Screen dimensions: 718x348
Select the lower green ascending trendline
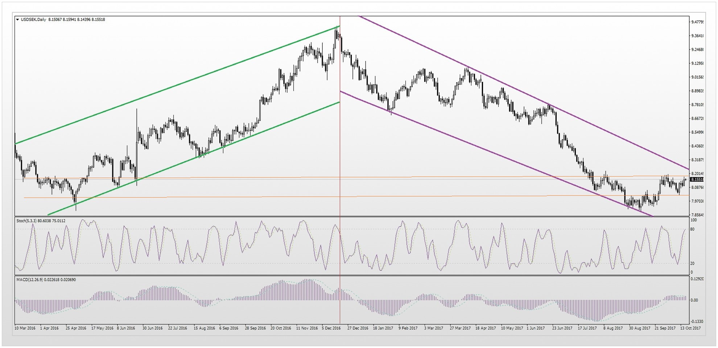pyautogui.click(x=194, y=158)
